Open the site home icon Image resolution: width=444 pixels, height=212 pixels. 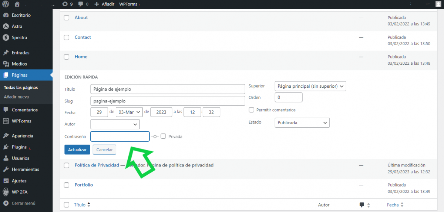tap(17, 4)
